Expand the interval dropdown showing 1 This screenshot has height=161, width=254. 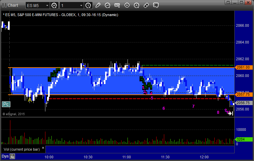tap(81, 6)
